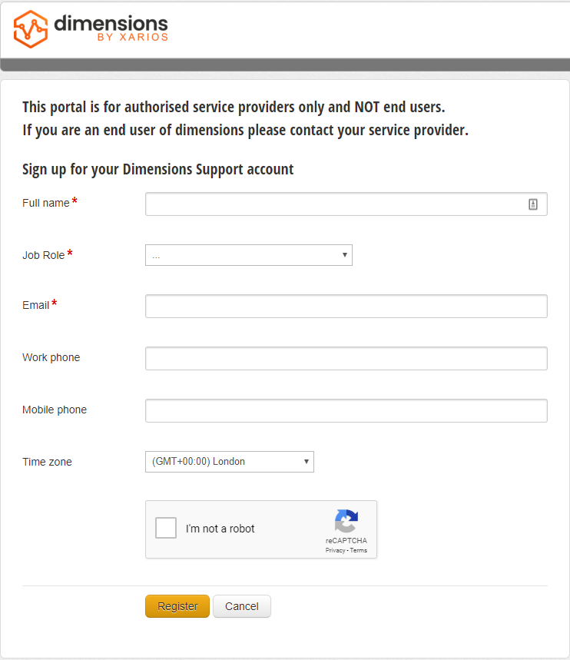Click the "Mobile phone" field label
The height and width of the screenshot is (660, 570).
point(55,410)
